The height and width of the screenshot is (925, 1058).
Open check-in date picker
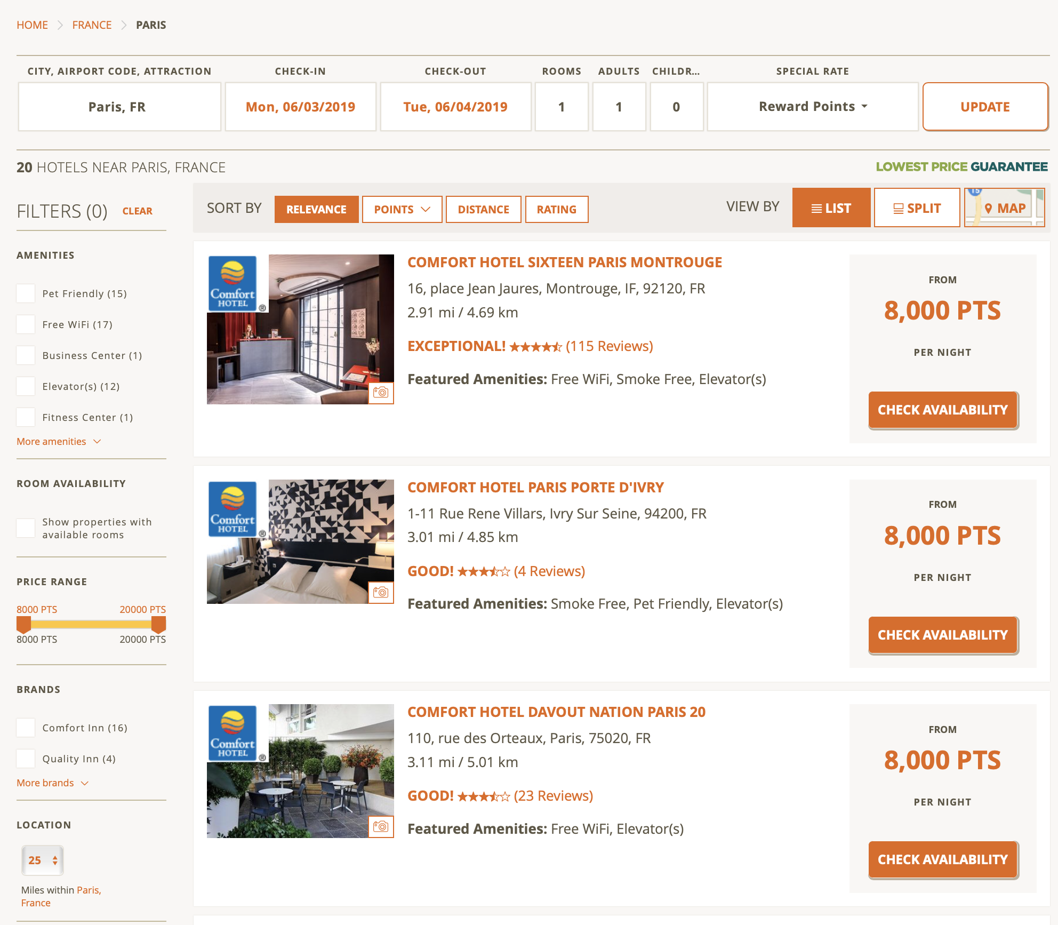point(301,107)
